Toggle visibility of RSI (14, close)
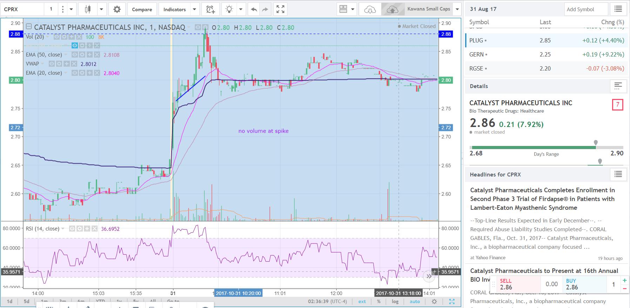The image size is (630, 308). coord(72,229)
